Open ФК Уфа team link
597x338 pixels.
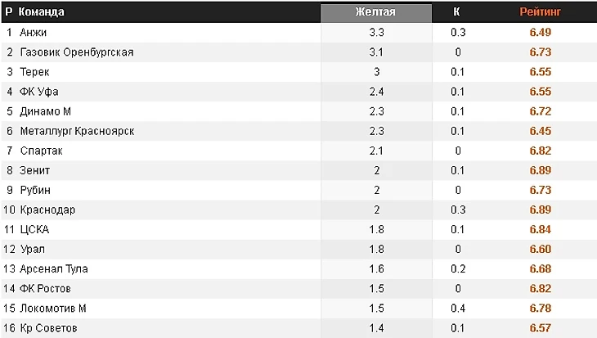(x=38, y=92)
